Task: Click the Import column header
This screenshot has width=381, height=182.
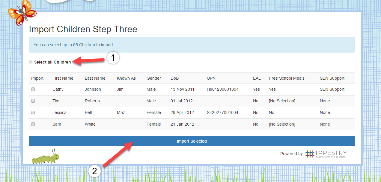Action: (x=37, y=78)
